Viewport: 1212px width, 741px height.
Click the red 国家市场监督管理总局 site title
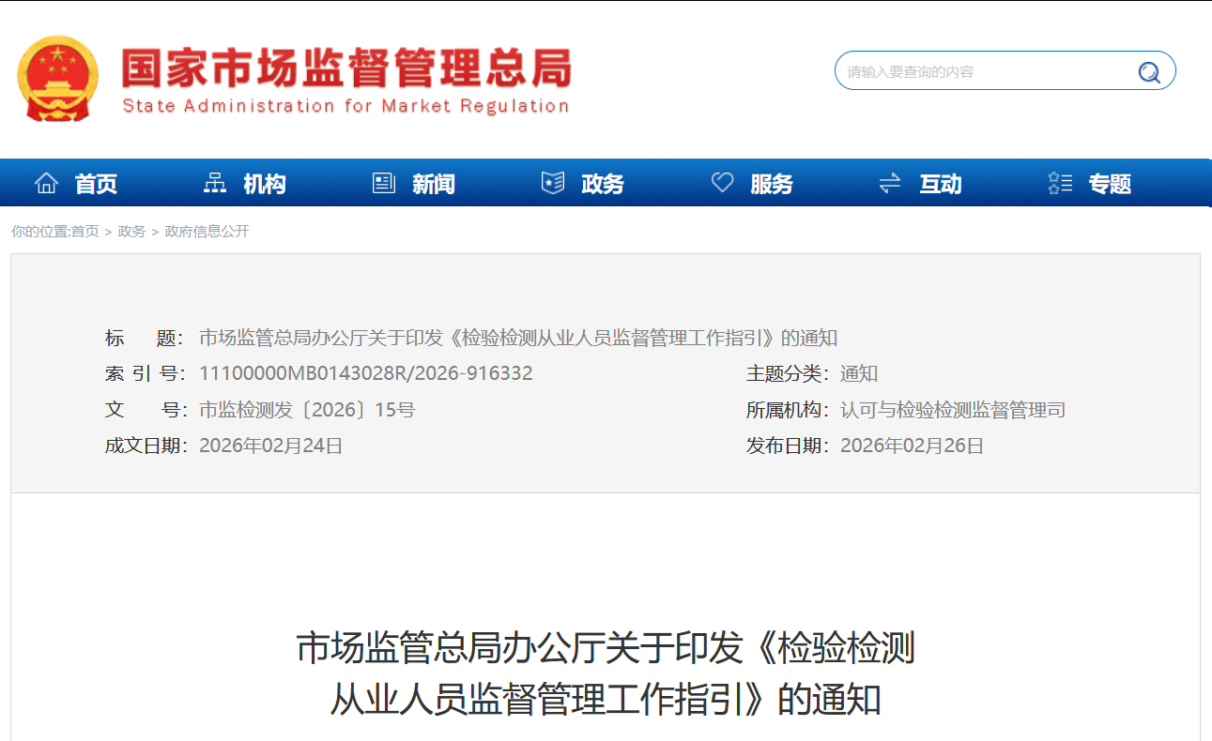(345, 69)
